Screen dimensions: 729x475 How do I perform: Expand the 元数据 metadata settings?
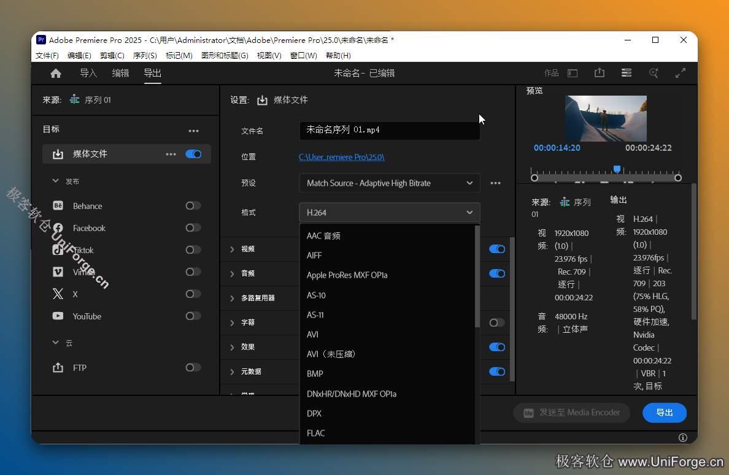tap(232, 371)
